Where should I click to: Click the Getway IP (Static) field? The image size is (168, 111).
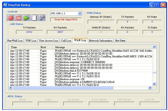[101, 22]
